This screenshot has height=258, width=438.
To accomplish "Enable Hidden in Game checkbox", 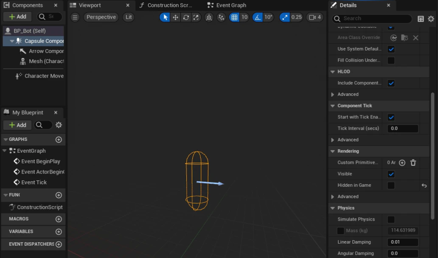I will coord(391,185).
